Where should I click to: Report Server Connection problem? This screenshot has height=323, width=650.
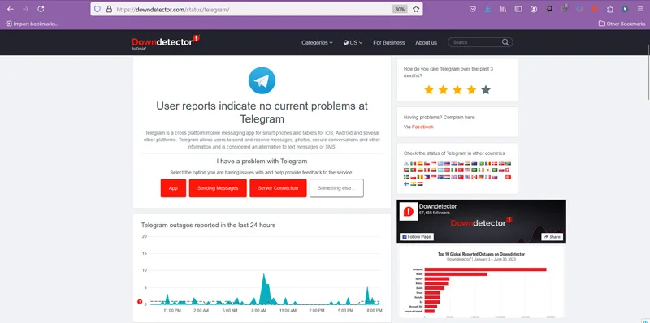tap(278, 188)
